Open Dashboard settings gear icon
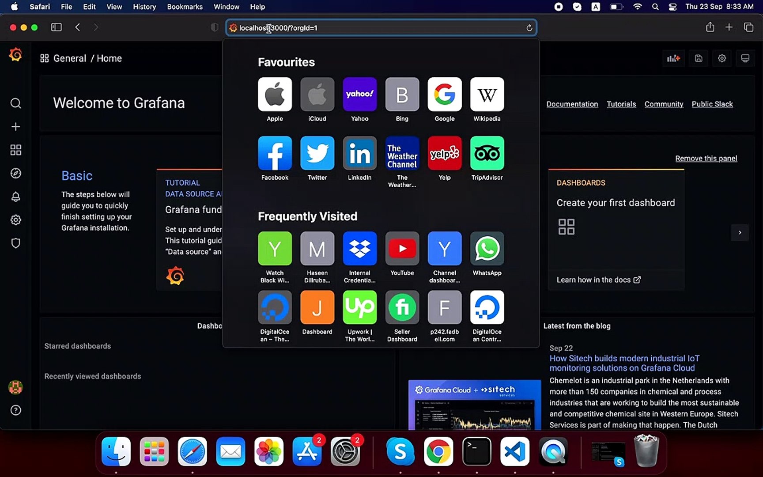763x477 pixels. click(x=722, y=58)
